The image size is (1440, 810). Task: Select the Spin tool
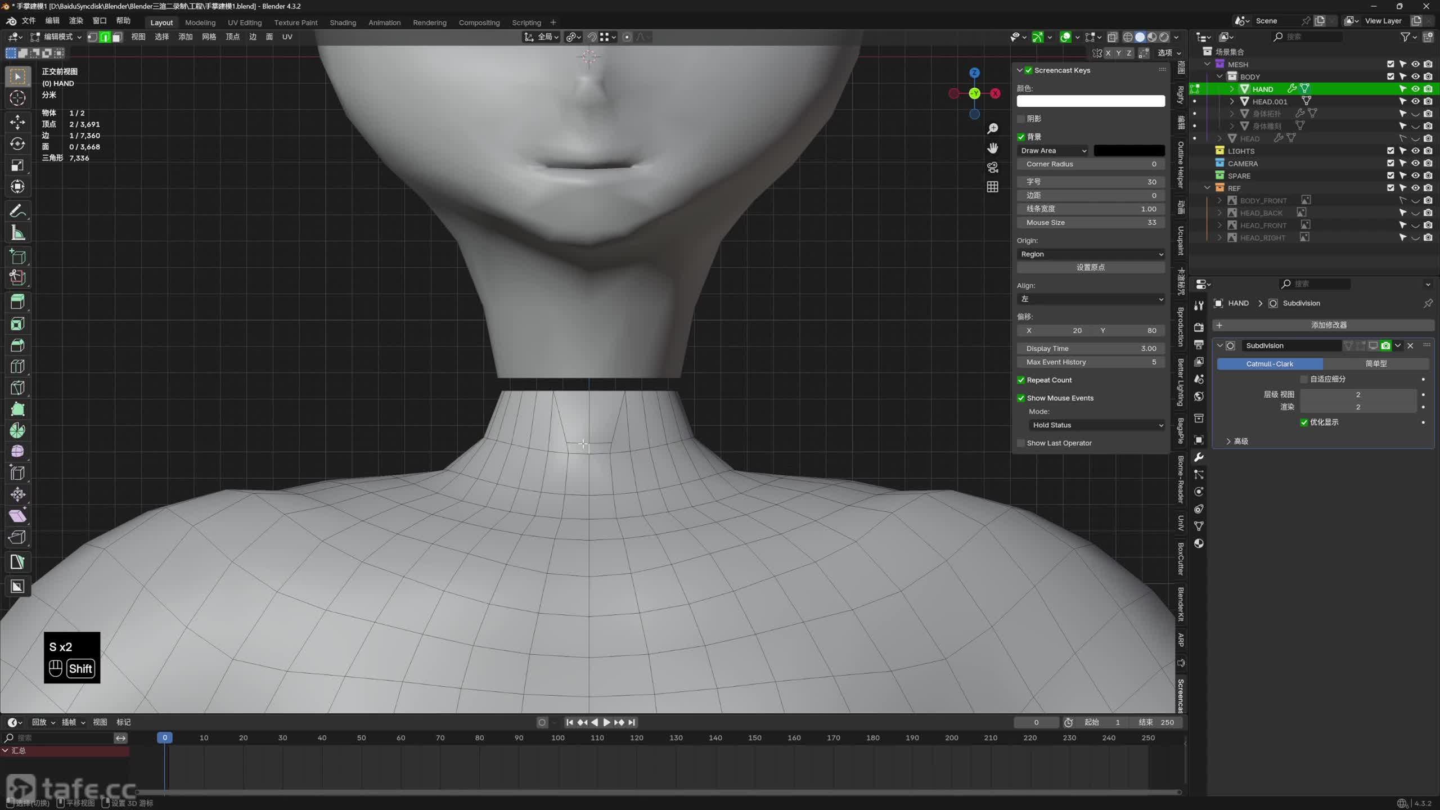click(x=17, y=430)
